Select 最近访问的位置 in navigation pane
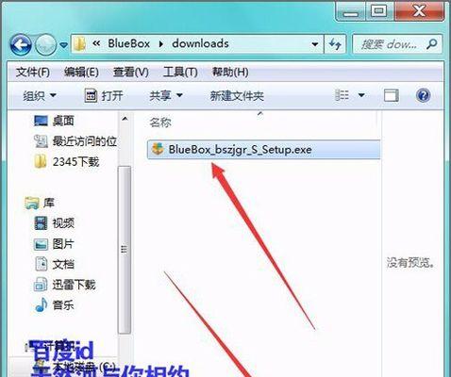The height and width of the screenshot is (377, 451). click(x=75, y=141)
